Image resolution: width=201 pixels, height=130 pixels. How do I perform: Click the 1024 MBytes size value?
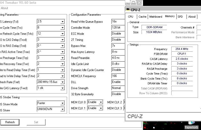coord(154,32)
